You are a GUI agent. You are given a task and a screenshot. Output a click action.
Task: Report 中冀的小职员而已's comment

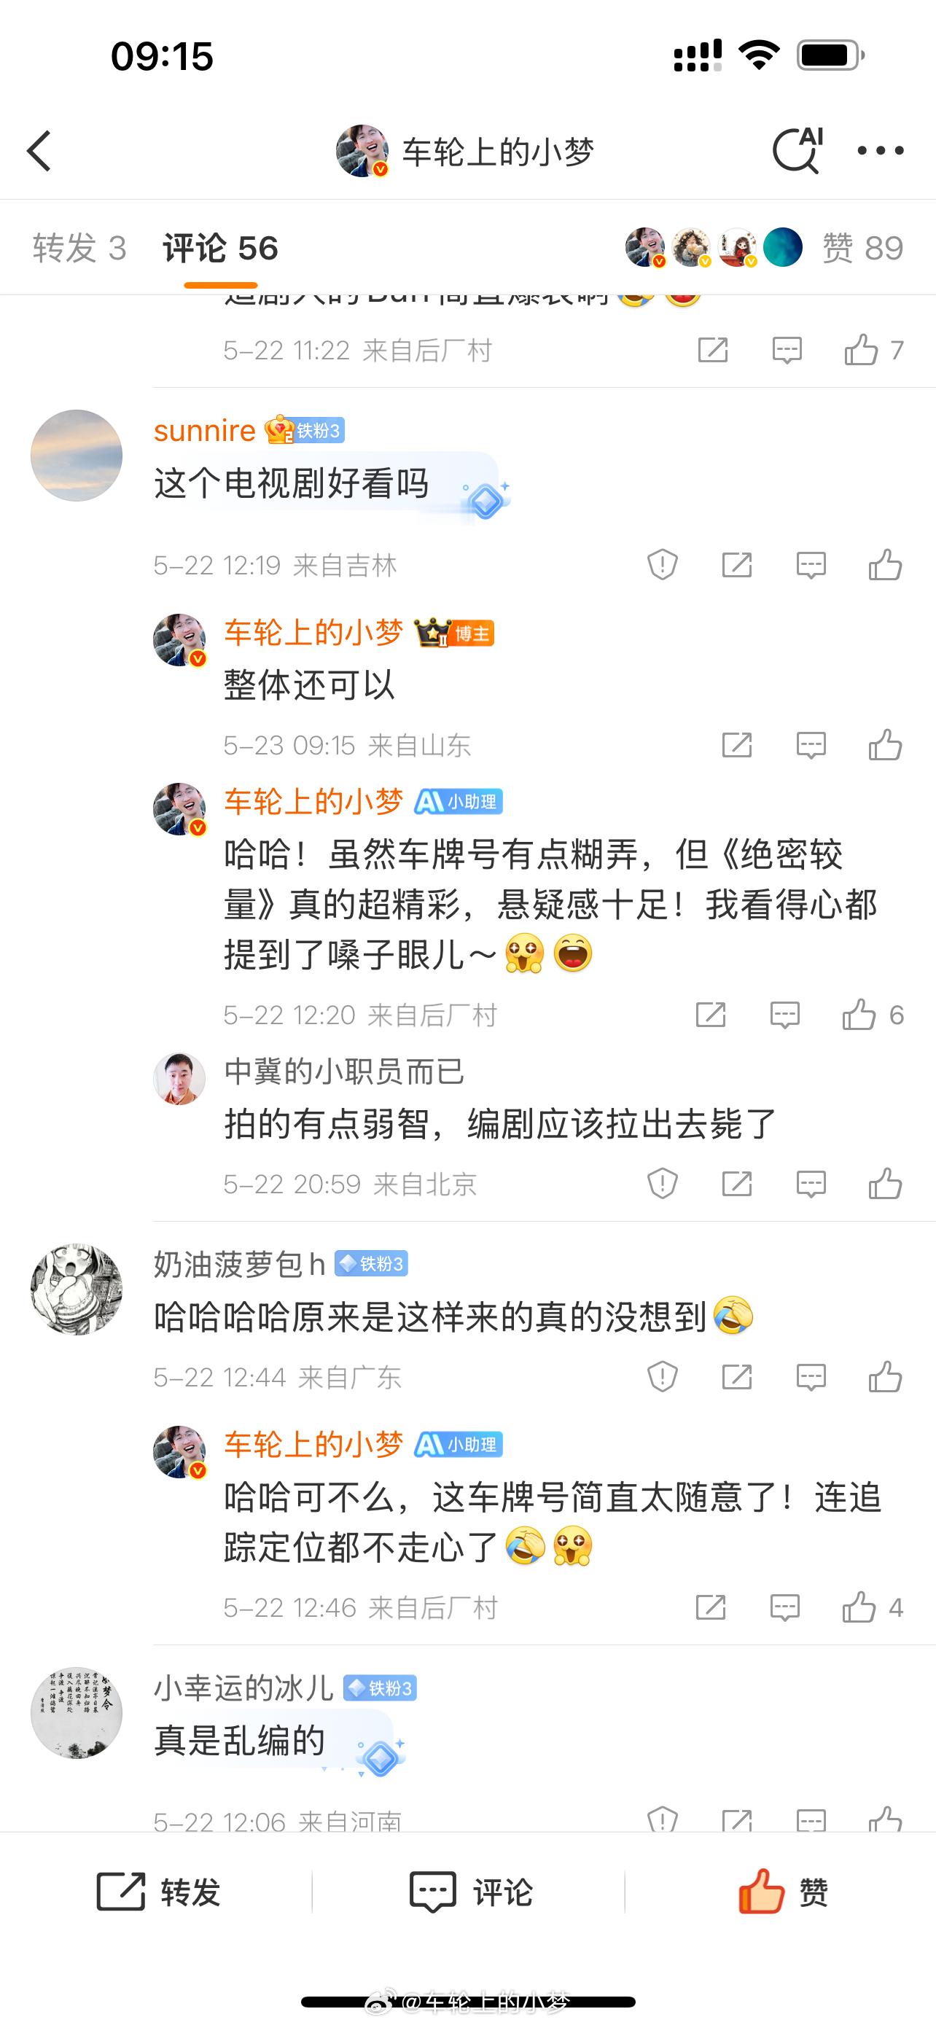[x=663, y=1183]
